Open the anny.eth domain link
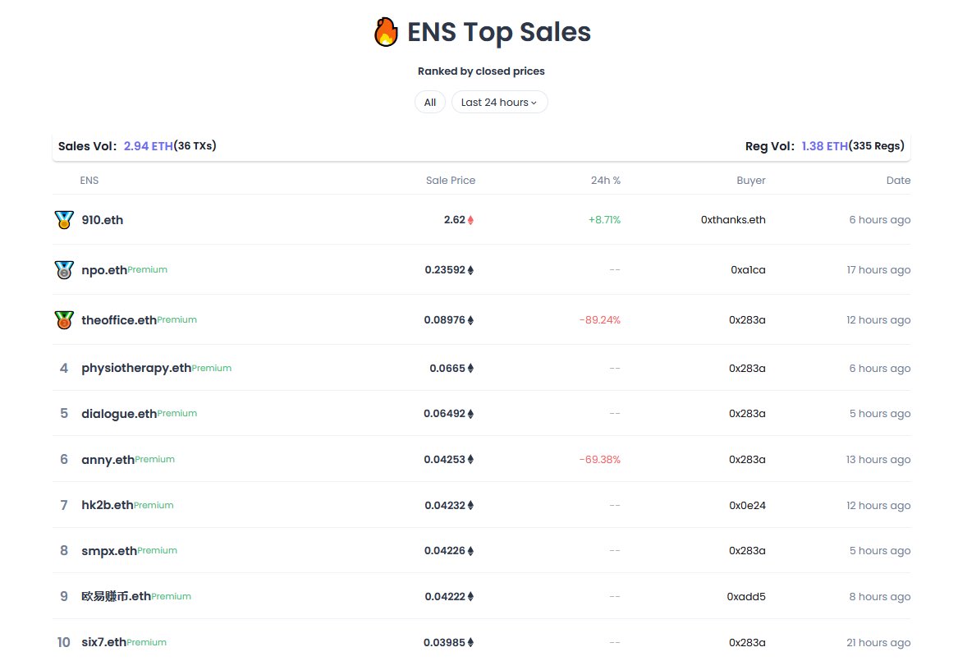The height and width of the screenshot is (661, 958). [x=108, y=459]
